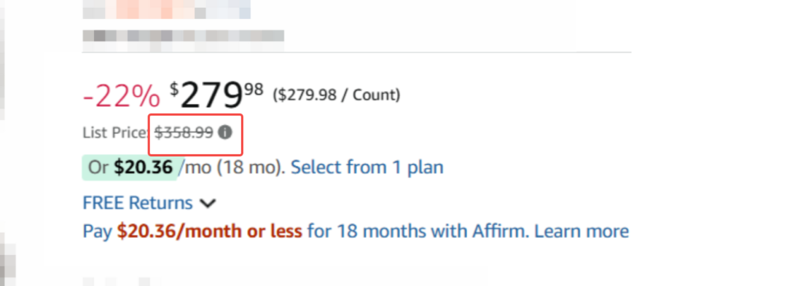This screenshot has height=286, width=787.
Task: Click the orange $20.36/month or less text
Action: (209, 231)
